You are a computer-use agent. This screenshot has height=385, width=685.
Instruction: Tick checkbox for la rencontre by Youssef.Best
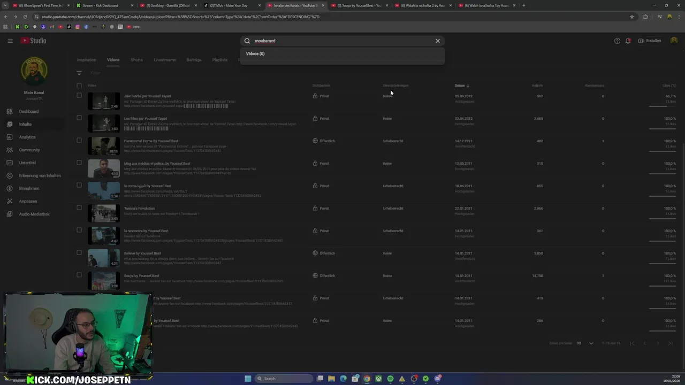pos(79,230)
